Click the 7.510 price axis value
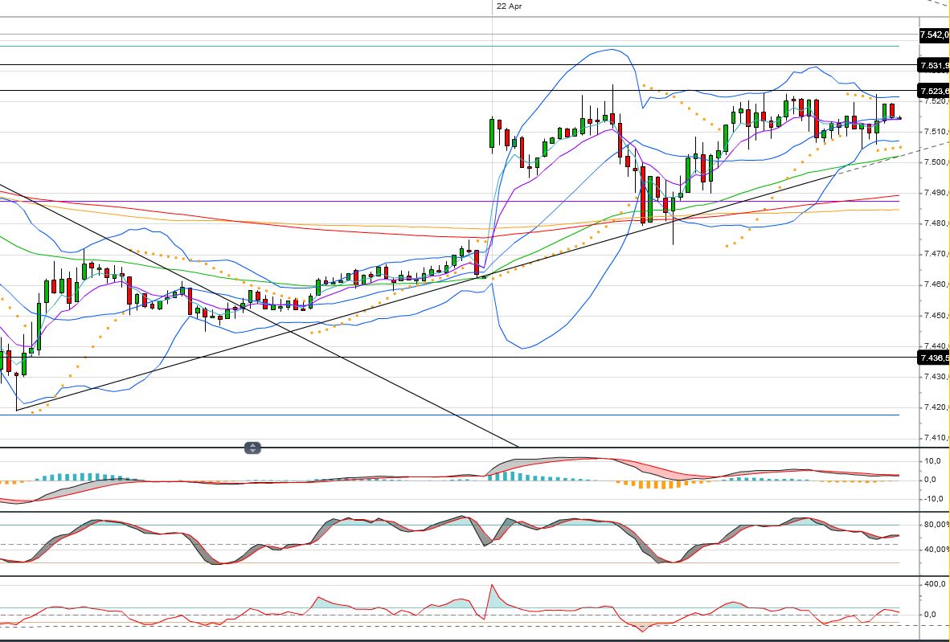Viewport: 950px width, 642px height. [936, 132]
